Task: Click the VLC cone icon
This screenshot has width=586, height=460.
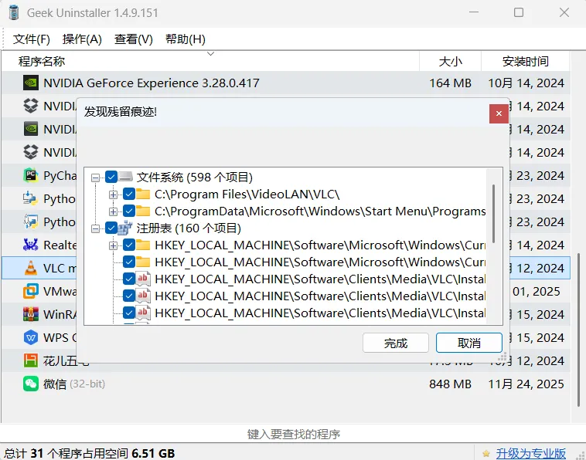Action: 31,268
